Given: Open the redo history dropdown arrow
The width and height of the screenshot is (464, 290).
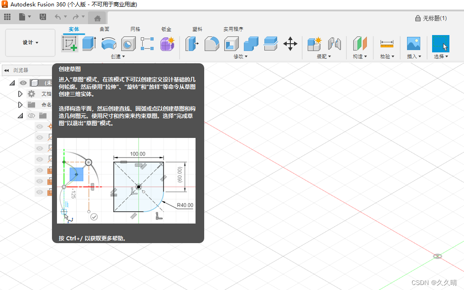Looking at the screenshot, I should point(83,17).
